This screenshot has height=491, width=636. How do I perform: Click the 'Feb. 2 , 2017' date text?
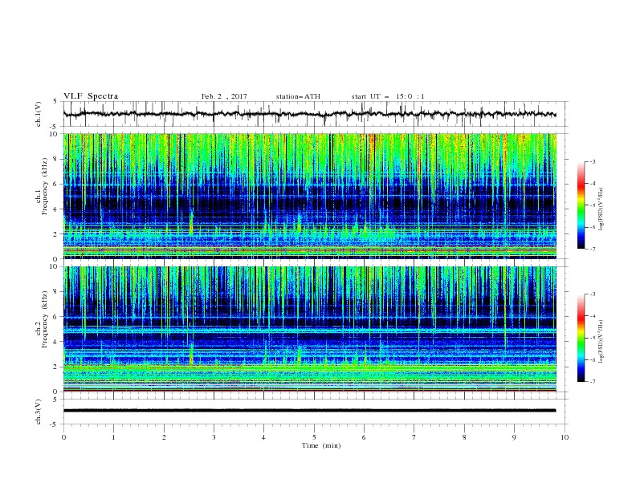point(224,96)
